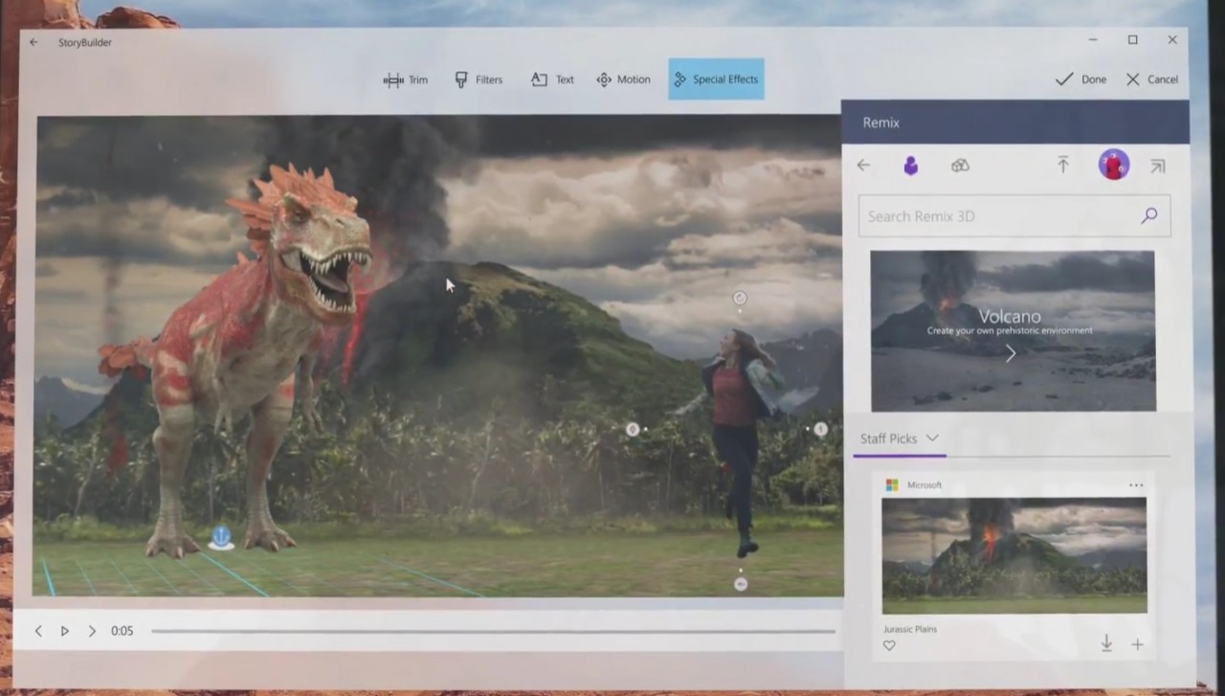Screen dimensions: 1225x696
Task: Cancel the current edits
Action: tap(1151, 79)
